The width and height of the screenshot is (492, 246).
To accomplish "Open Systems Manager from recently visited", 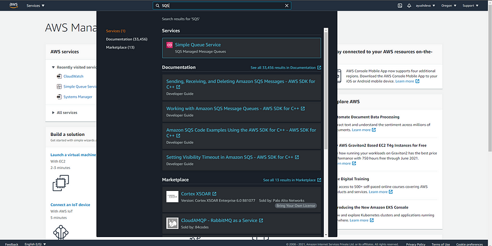I will pyautogui.click(x=78, y=97).
